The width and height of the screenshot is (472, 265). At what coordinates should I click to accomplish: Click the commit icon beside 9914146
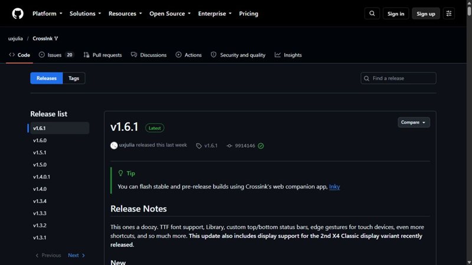(230, 145)
